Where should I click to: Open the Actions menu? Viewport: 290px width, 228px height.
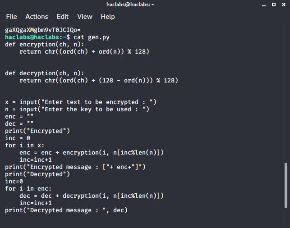pos(37,17)
